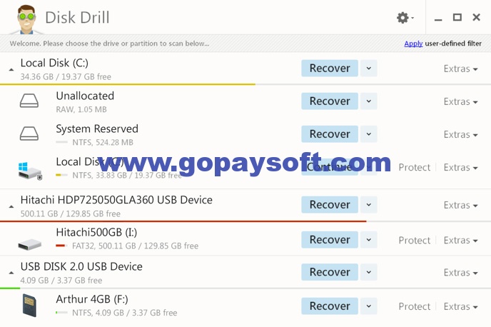Select the Hitachi500GB hard drive icon
The height and width of the screenshot is (327, 491).
pyautogui.click(x=30, y=244)
